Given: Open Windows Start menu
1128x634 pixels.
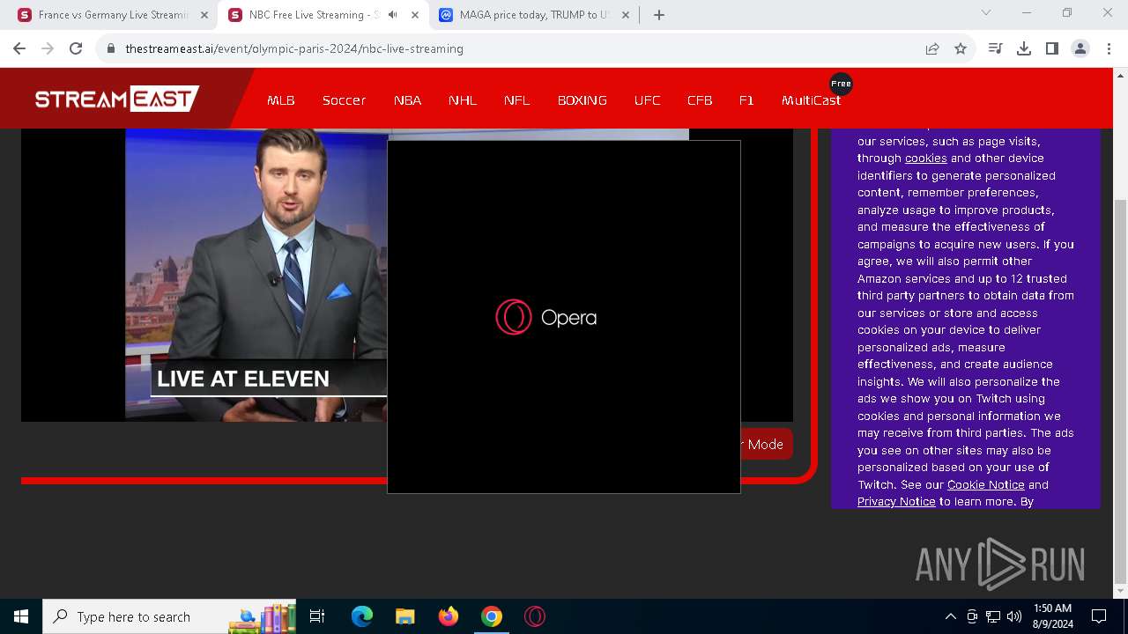Looking at the screenshot, I should coord(21,616).
